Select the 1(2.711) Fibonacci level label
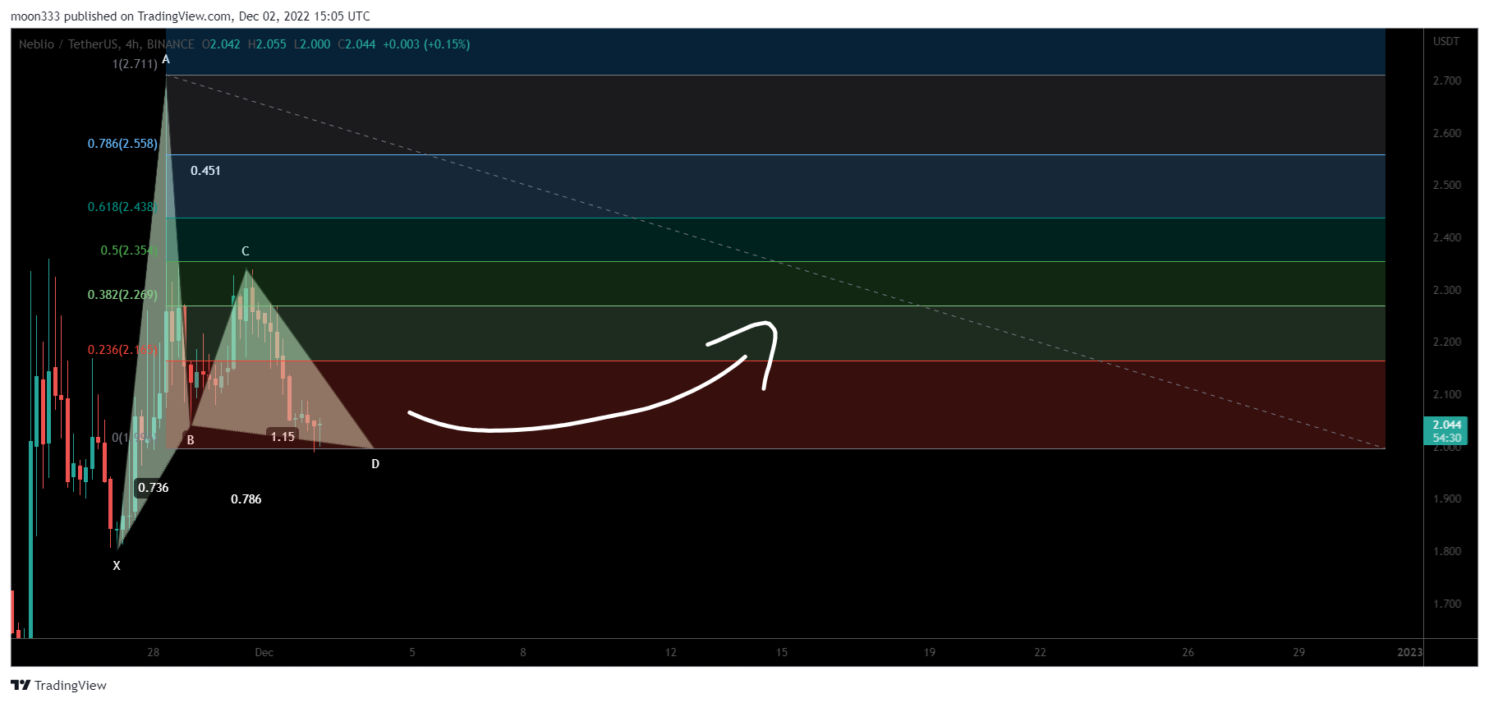This screenshot has height=703, width=1489. [x=135, y=64]
